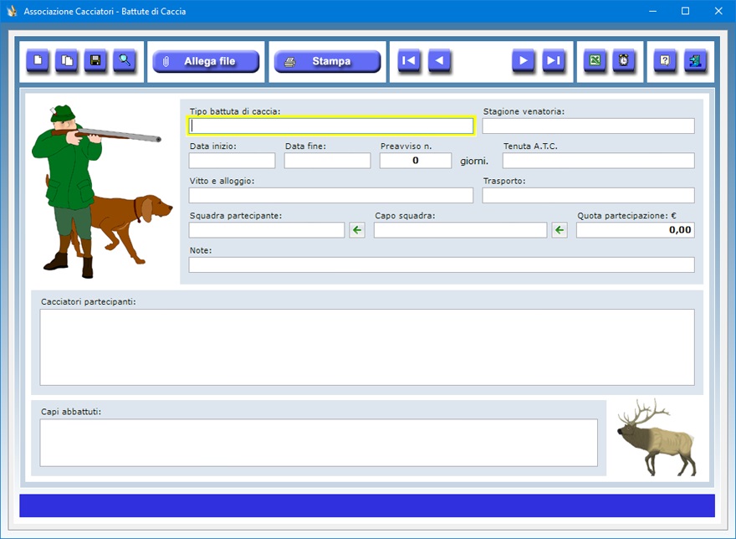Viewport: 736px width, 539px height.
Task: Minimize the Battute di Caccia window
Action: click(652, 11)
